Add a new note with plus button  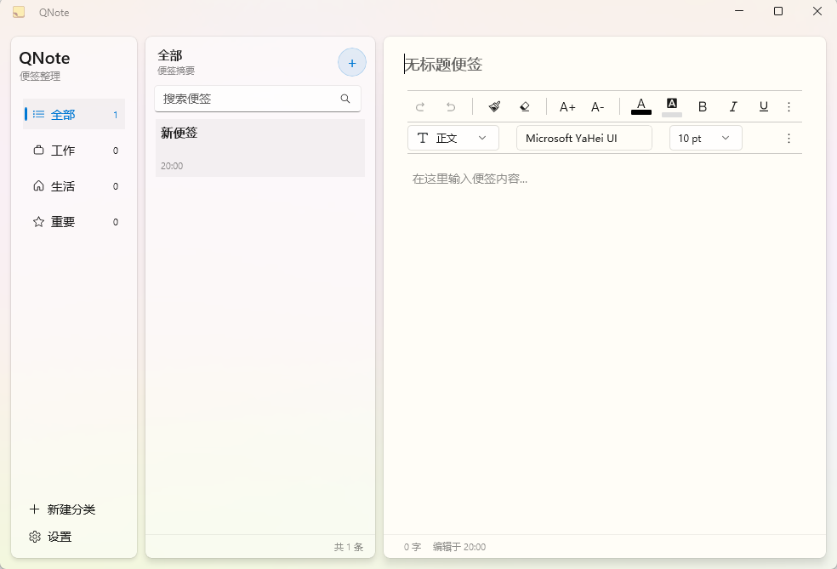pyautogui.click(x=352, y=63)
